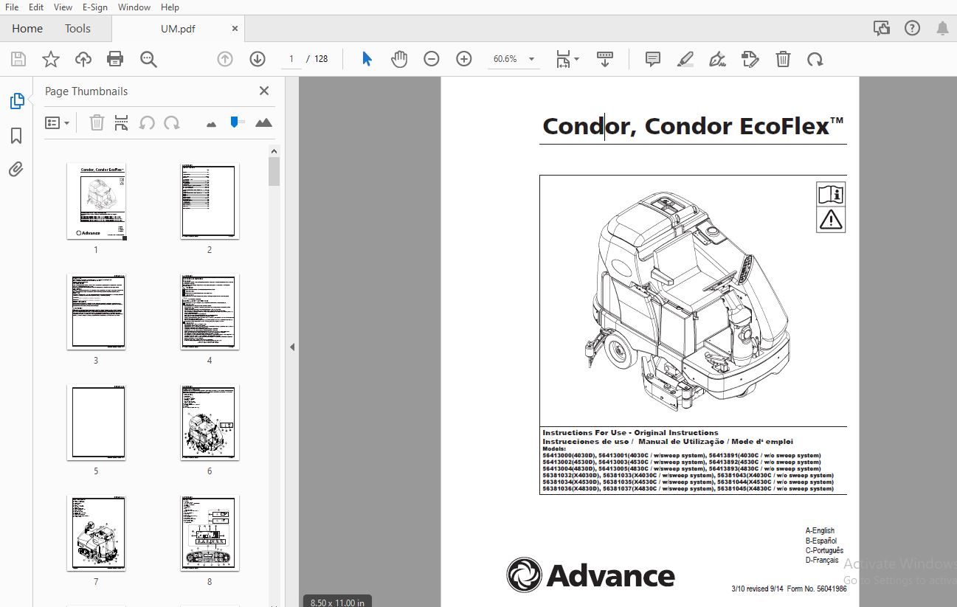957x607 pixels.
Task: Switch to the Tools tab
Action: coord(77,29)
